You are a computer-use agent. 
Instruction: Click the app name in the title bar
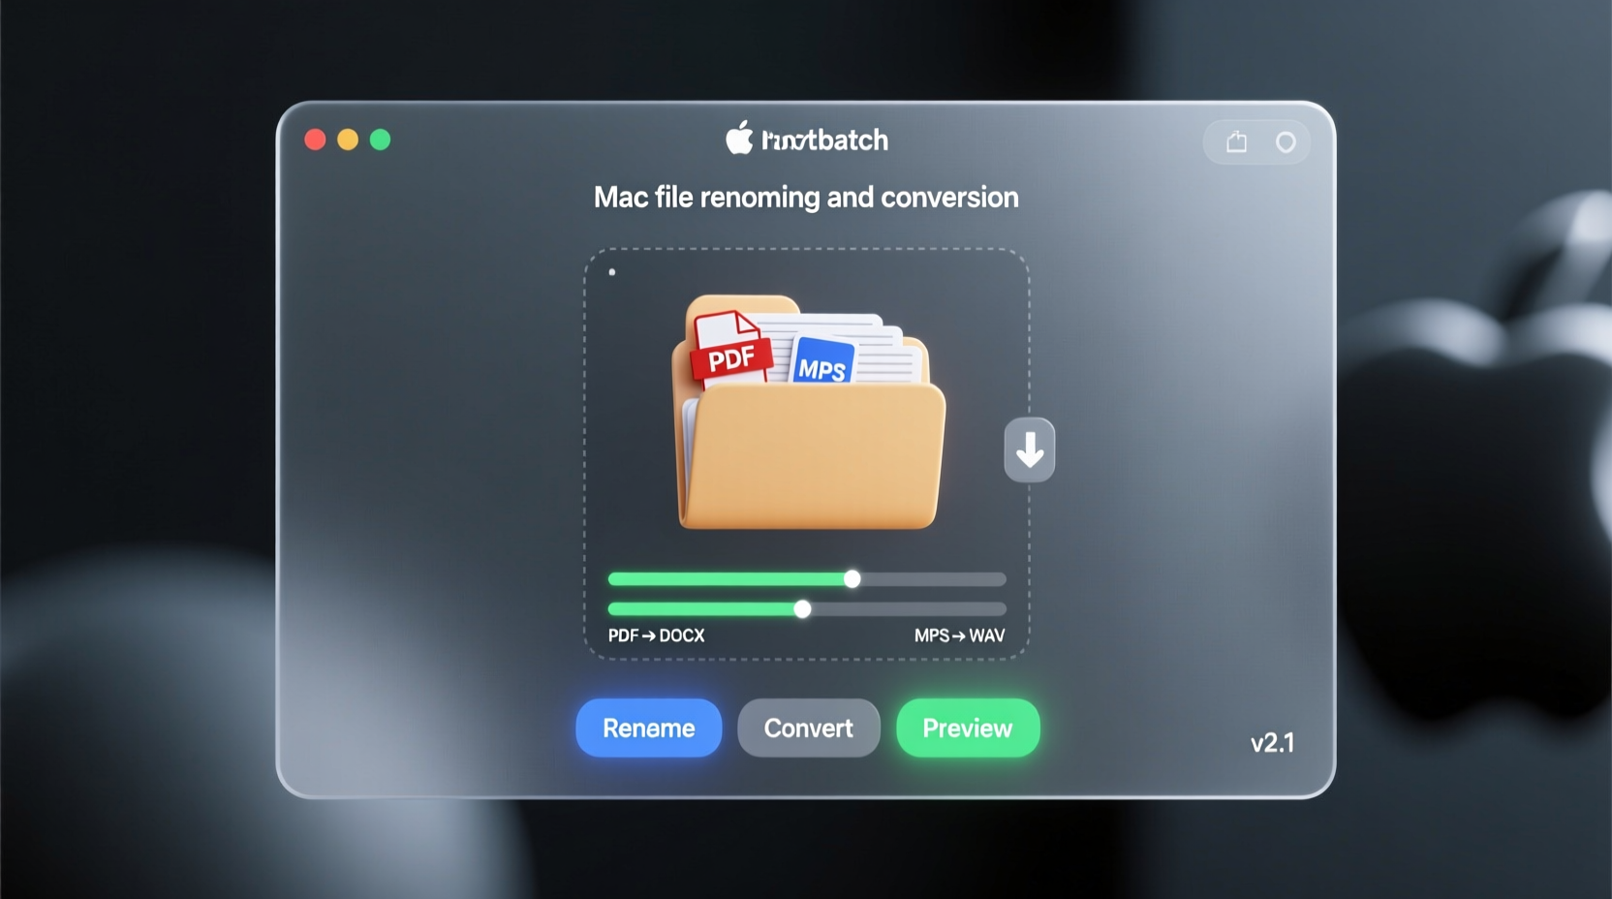[x=824, y=140]
